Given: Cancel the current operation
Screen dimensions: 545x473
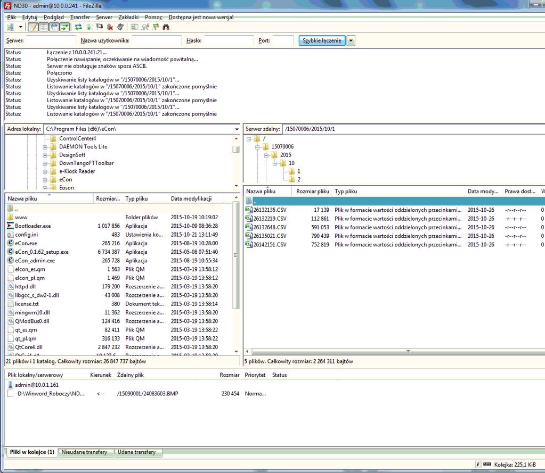Looking at the screenshot, I should [100, 27].
